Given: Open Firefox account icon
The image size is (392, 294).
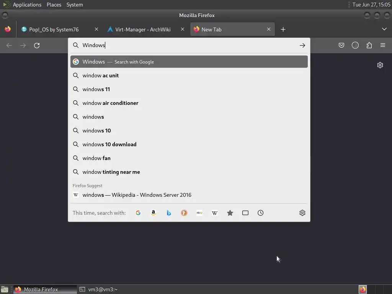Looking at the screenshot, I should tap(355, 45).
